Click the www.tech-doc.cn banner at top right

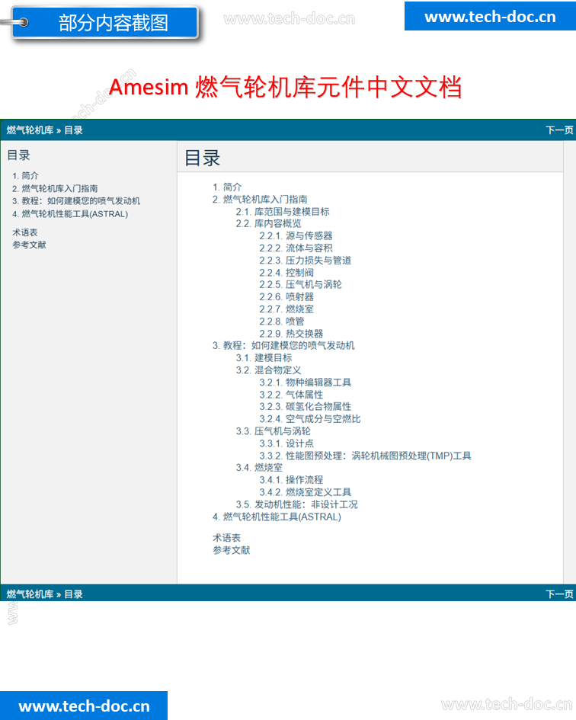coord(490,16)
